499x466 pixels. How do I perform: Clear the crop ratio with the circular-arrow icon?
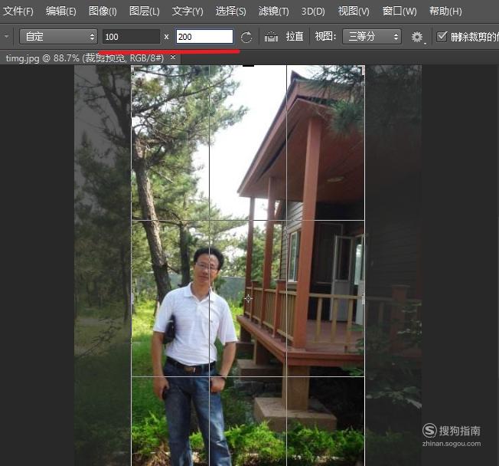(x=246, y=37)
